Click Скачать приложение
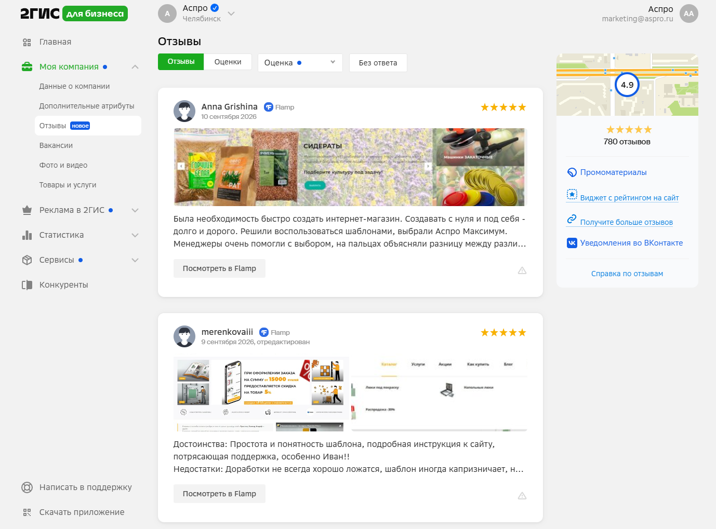 point(82,512)
